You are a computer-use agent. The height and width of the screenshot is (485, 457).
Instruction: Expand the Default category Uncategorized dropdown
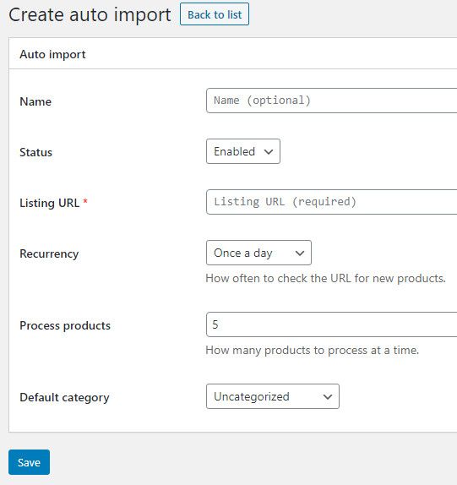(273, 396)
